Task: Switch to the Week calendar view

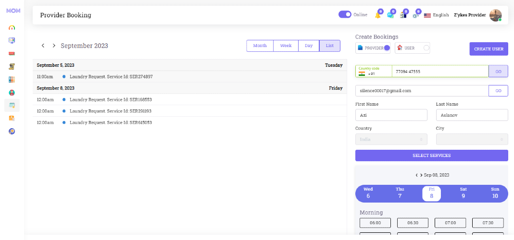Action: [x=286, y=46]
